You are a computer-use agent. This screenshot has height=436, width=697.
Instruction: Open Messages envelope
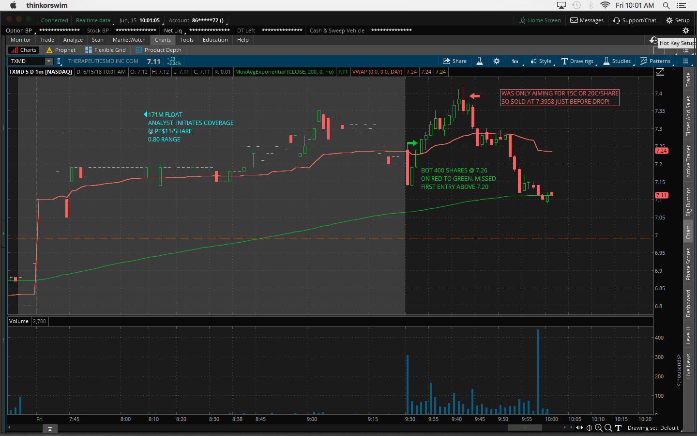point(587,20)
